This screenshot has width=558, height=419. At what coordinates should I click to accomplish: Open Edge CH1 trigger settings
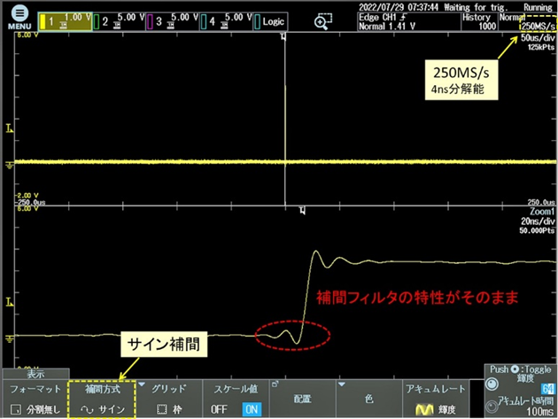408,22
